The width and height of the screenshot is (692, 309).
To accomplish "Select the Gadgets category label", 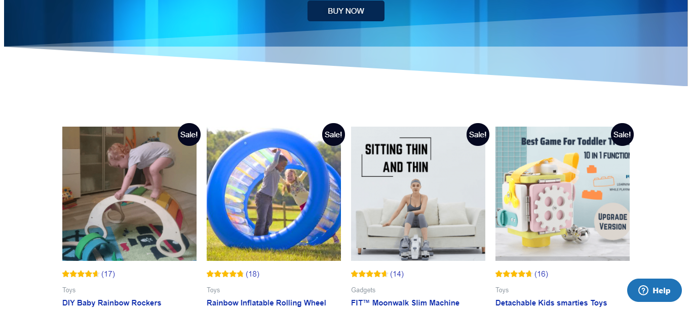I will [x=363, y=290].
